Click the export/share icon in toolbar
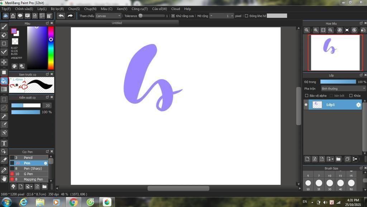The height and width of the screenshot is (207, 367). pyautogui.click(x=13, y=16)
